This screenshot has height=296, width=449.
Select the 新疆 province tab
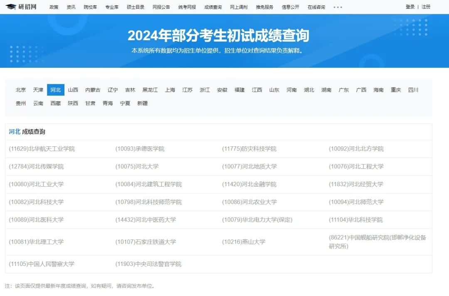(x=142, y=104)
